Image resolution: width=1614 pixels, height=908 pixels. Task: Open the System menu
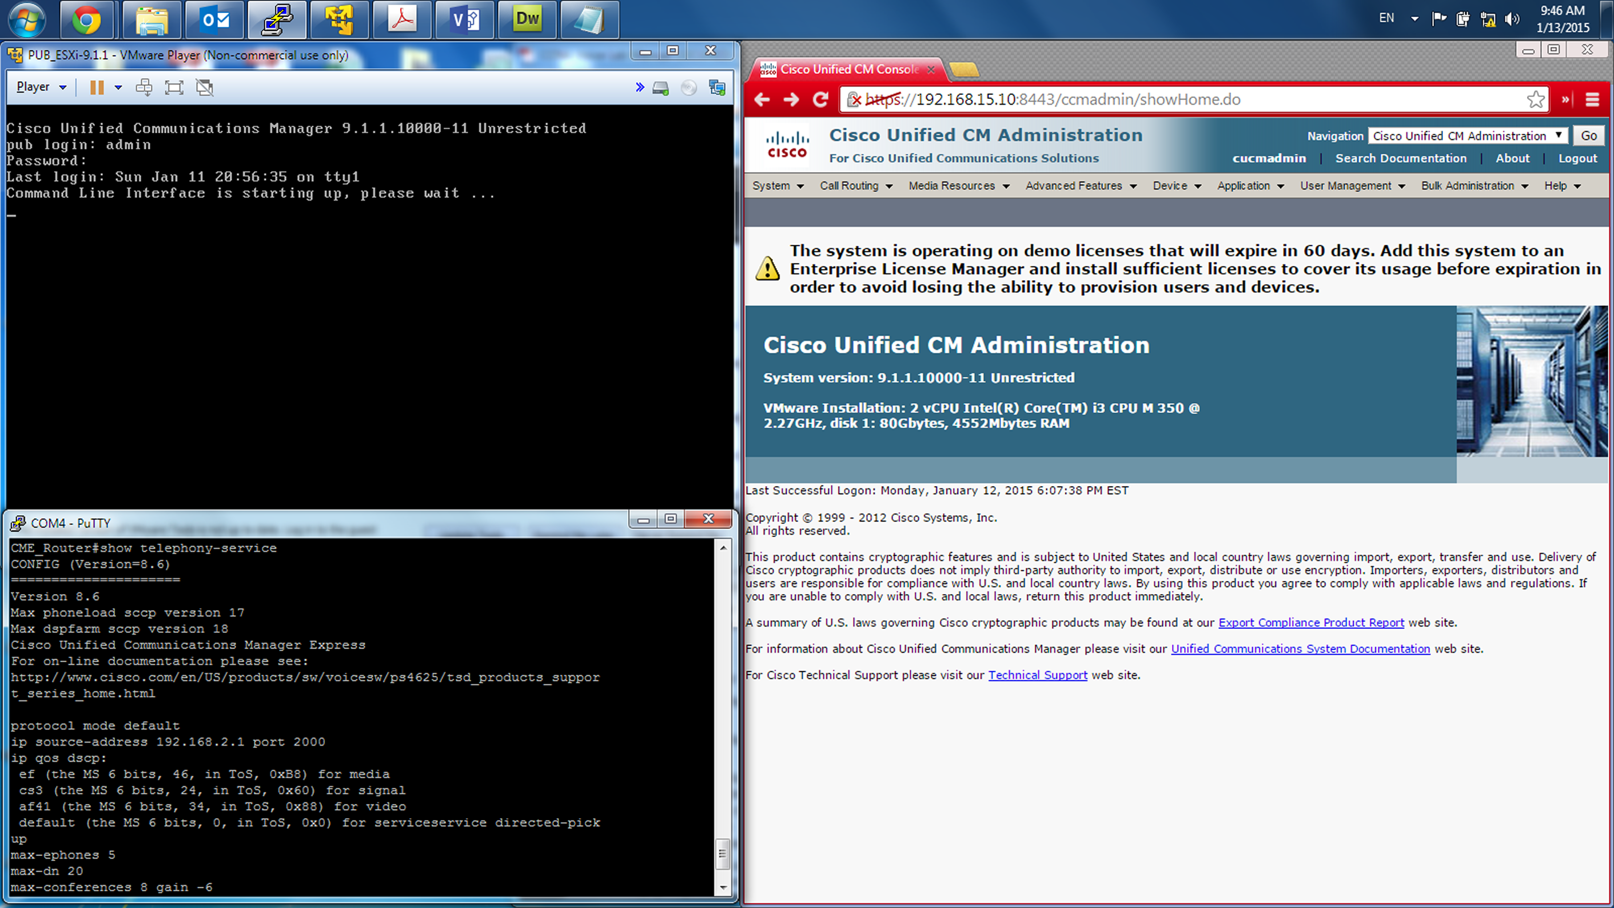click(x=778, y=185)
